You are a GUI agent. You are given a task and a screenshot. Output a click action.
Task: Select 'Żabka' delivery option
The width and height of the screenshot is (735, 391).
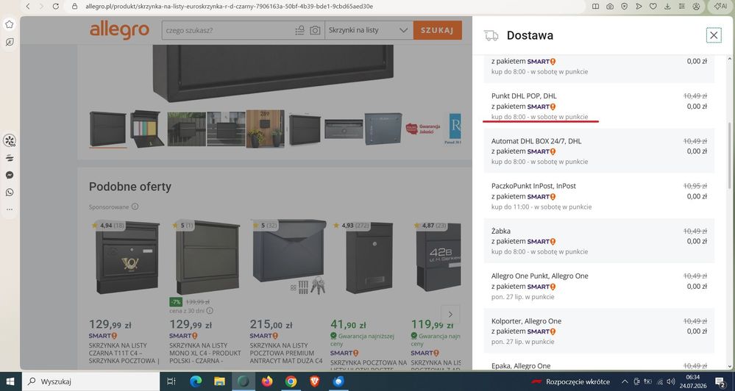pyautogui.click(x=599, y=241)
